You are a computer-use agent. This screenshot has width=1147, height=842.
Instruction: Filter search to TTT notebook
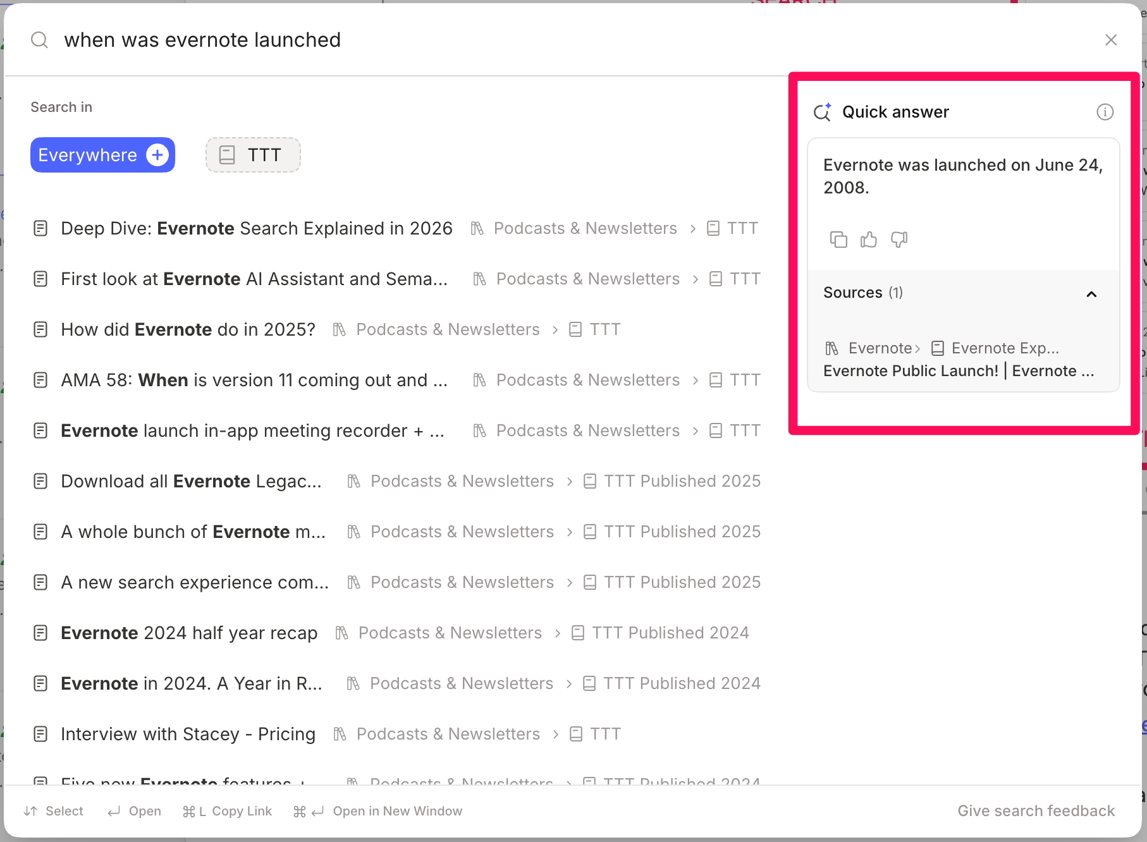click(x=253, y=155)
